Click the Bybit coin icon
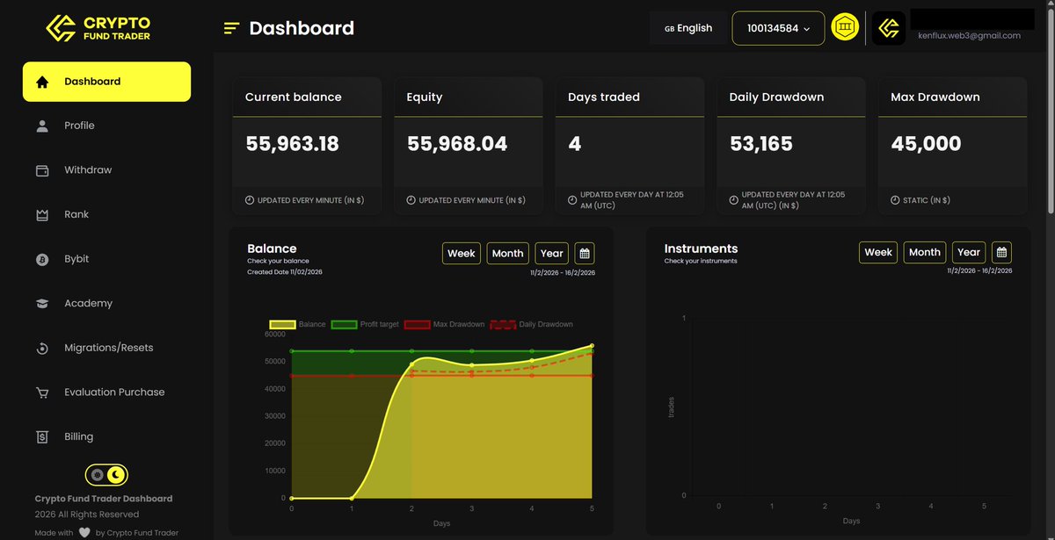Screen dimensions: 1055x540 [42, 259]
